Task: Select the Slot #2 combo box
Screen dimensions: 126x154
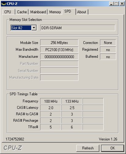Action: coord(24,28)
